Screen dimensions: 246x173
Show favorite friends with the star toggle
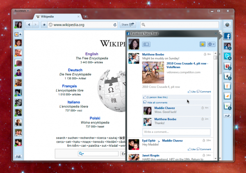click(16, 34)
